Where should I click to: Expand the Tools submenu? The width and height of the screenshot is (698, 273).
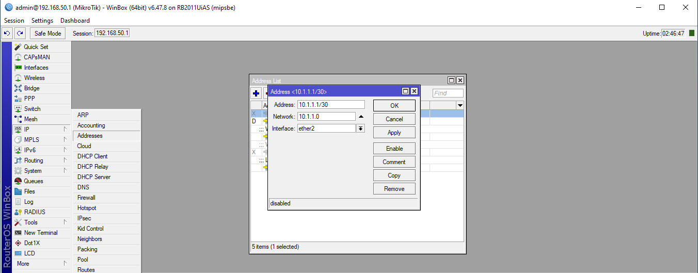tap(41, 222)
